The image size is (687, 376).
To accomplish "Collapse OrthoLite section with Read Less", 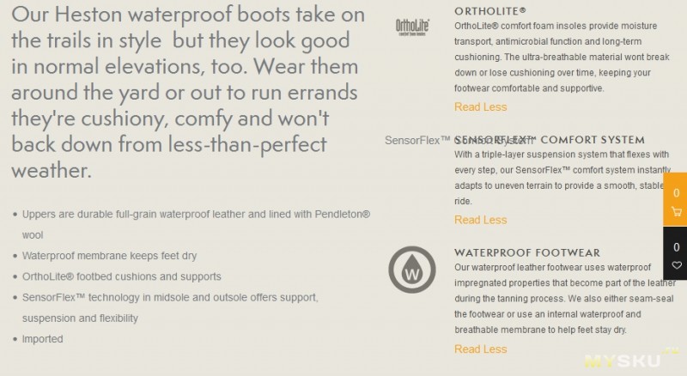I will tap(480, 107).
